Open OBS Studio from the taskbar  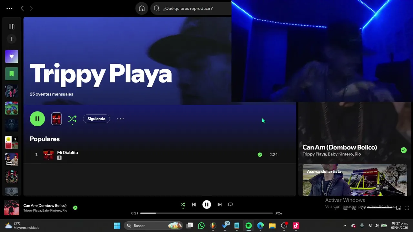(x=284, y=226)
